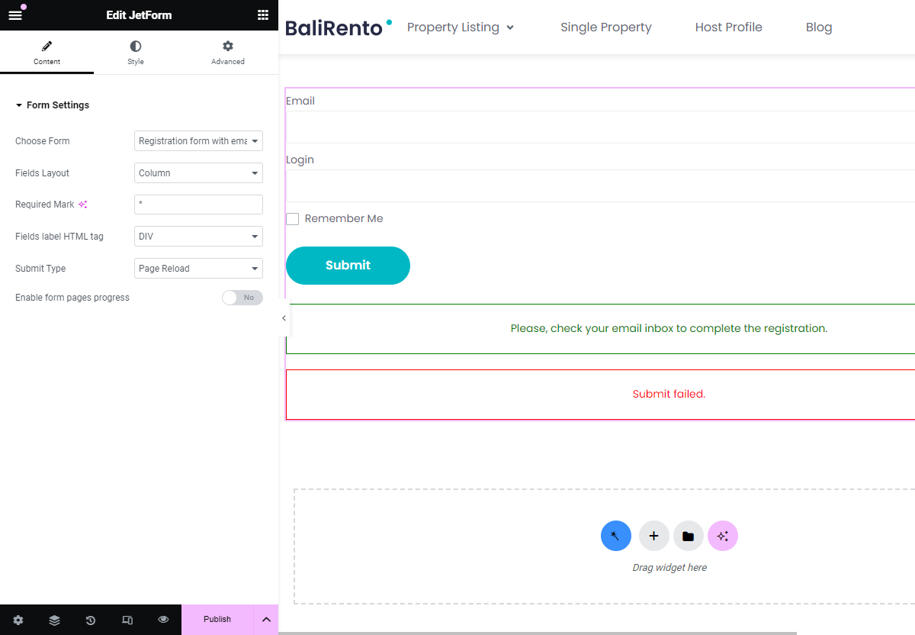Open the Structure navigator icon
The image size is (915, 635).
(x=54, y=620)
